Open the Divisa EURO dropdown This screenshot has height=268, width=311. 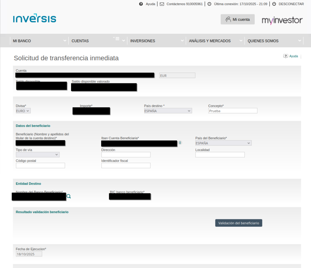(x=23, y=111)
